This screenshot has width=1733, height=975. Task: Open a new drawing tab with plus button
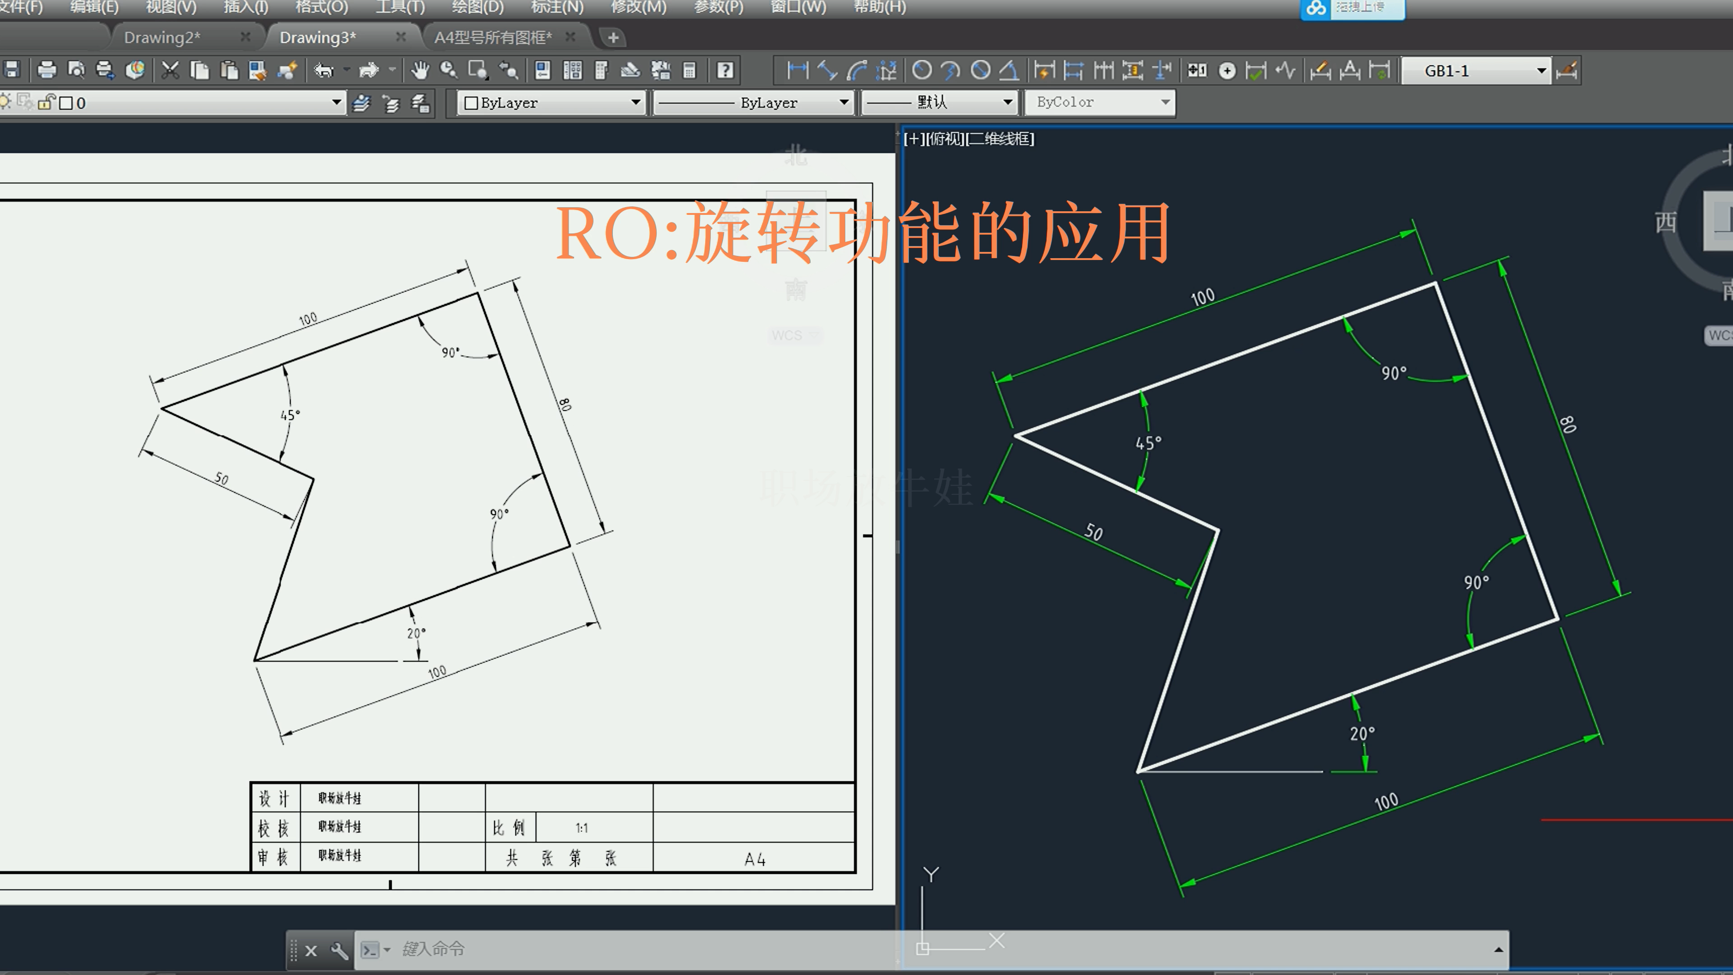613,37
